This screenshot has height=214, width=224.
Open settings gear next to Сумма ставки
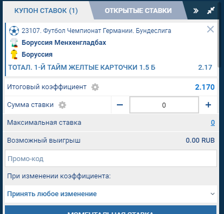(x=62, y=105)
